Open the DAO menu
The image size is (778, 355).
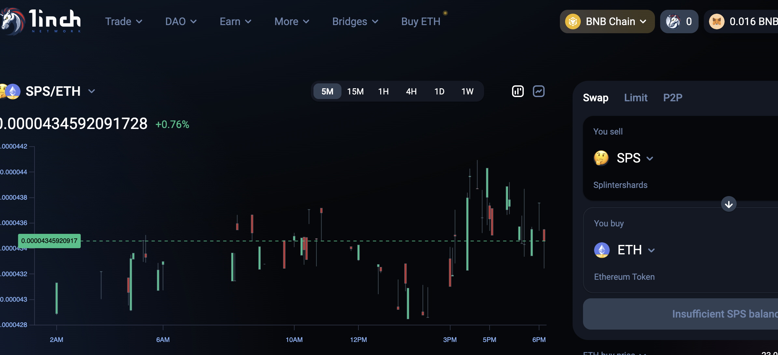point(181,21)
